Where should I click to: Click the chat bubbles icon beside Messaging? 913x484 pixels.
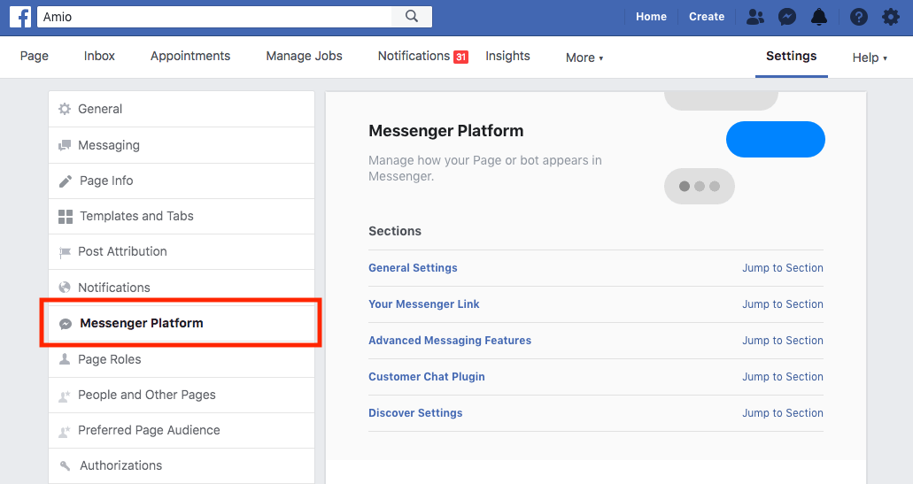[x=65, y=145]
